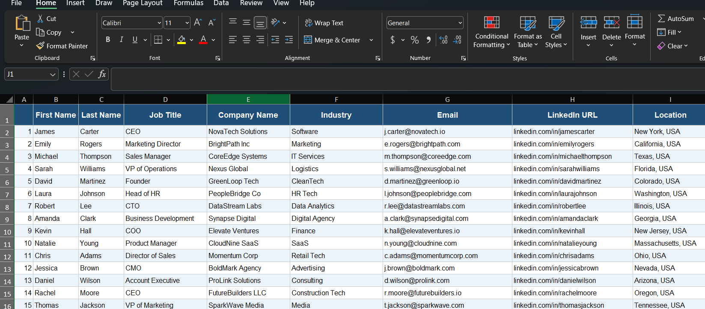This screenshot has width=705, height=309.
Task: Open Number format dialog launcher
Action: tap(464, 58)
